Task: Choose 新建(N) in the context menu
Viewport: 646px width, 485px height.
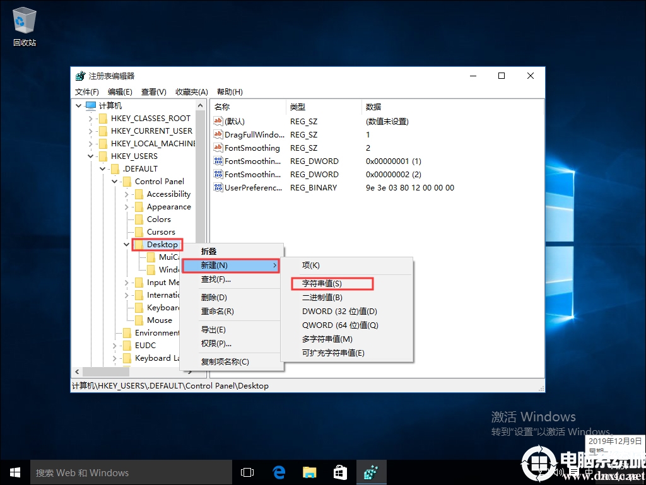Action: click(231, 266)
